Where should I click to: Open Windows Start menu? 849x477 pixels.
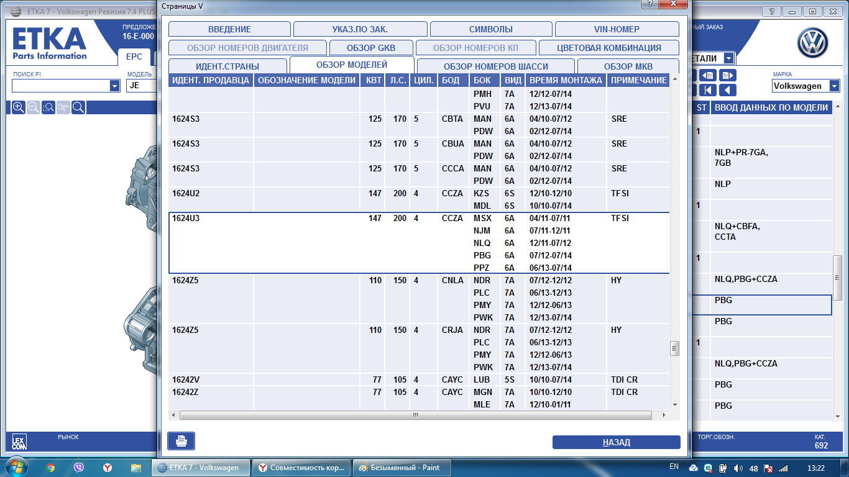[x=16, y=468]
